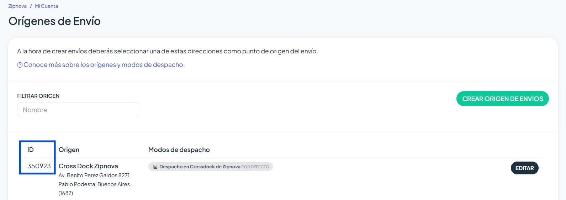Screen dimensions: 566x200
Task: Open link about orígenes y modos de despacho
Action: point(104,65)
